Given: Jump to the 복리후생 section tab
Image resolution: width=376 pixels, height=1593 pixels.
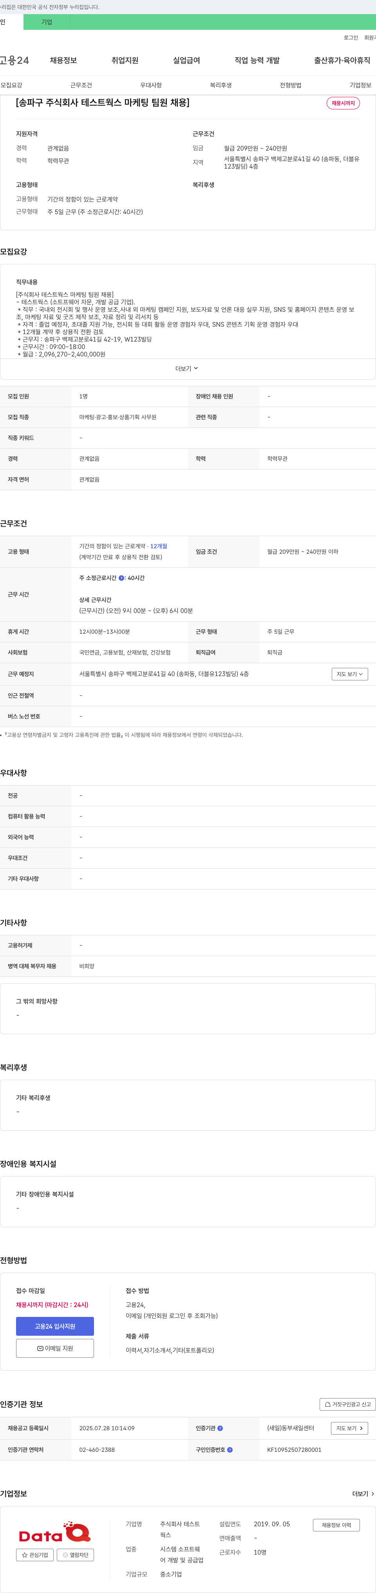Looking at the screenshot, I should coord(221,85).
